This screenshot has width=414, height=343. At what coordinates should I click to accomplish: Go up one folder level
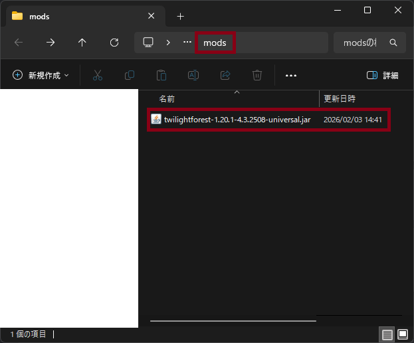click(82, 43)
